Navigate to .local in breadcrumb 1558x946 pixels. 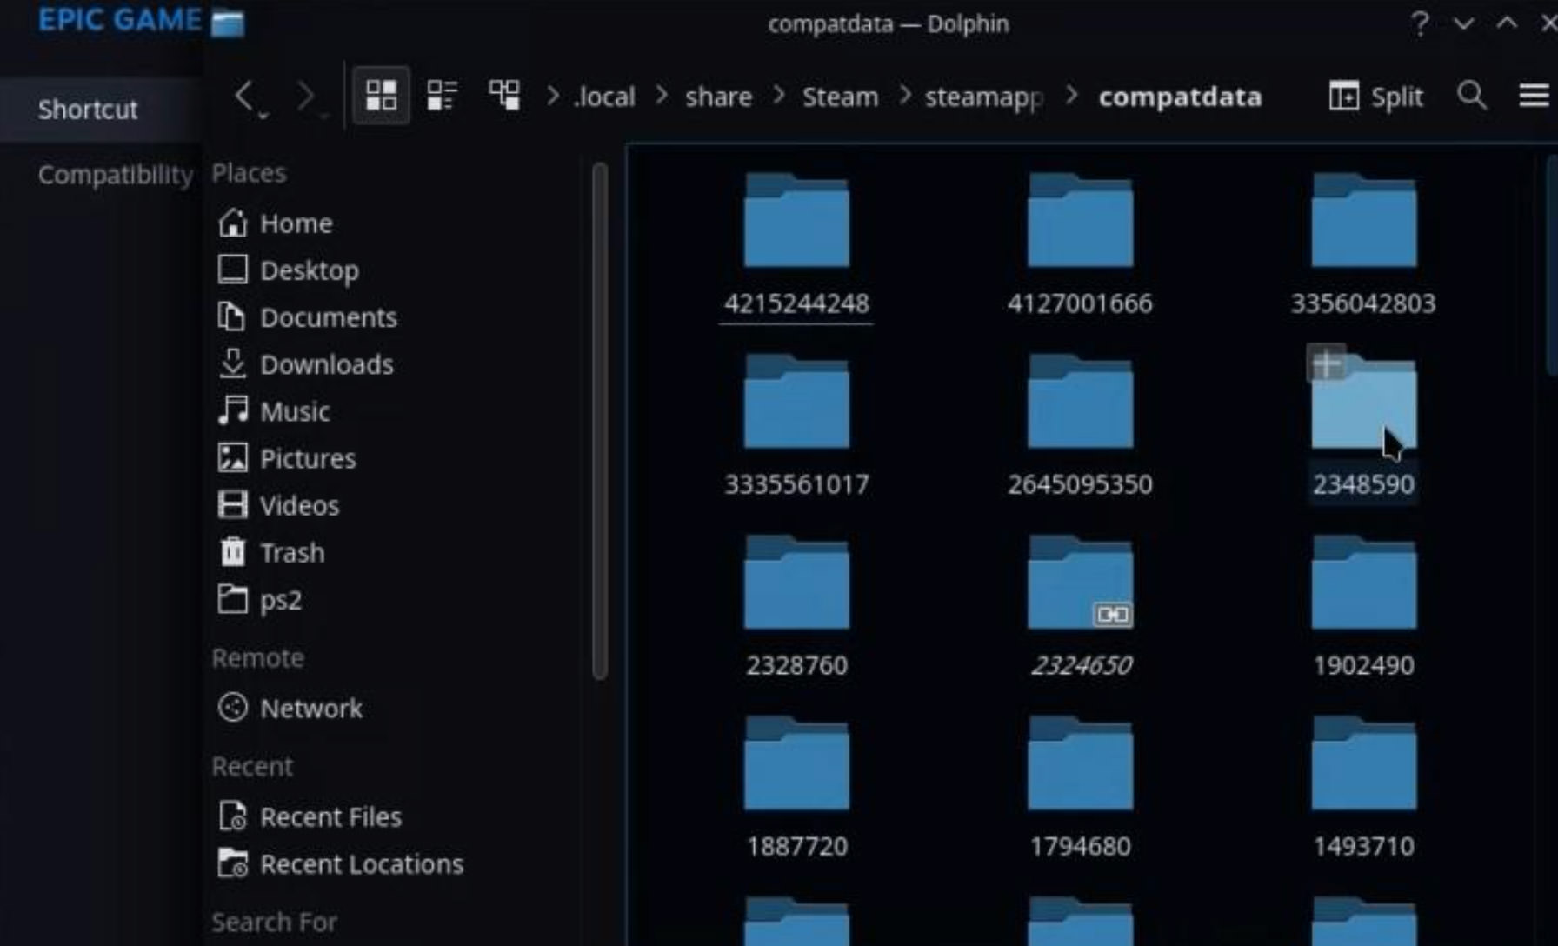605,97
